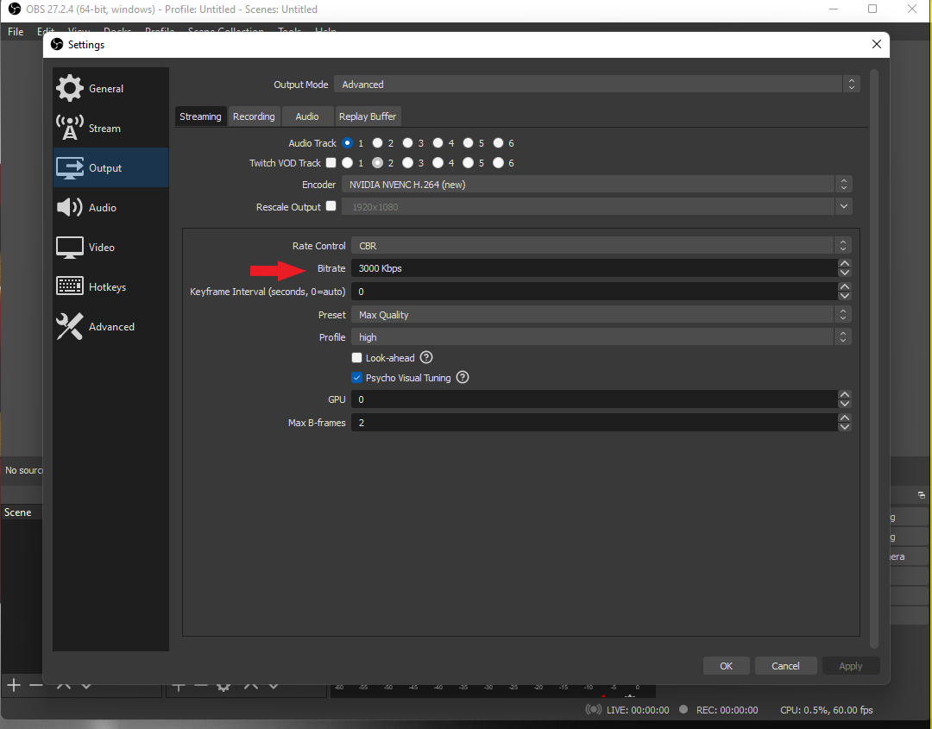Select Audio Track 4 radio button
932x729 pixels.
click(x=438, y=142)
